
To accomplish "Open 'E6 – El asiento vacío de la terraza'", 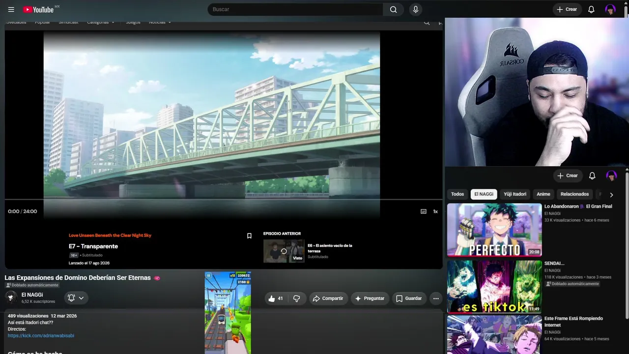I will pos(330,248).
